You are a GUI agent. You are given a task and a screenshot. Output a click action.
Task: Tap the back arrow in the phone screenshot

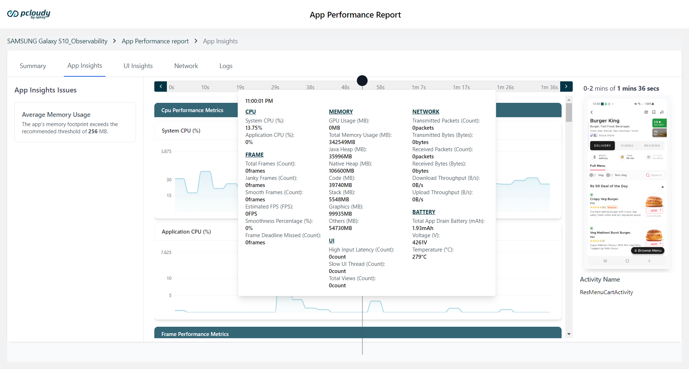click(x=592, y=112)
